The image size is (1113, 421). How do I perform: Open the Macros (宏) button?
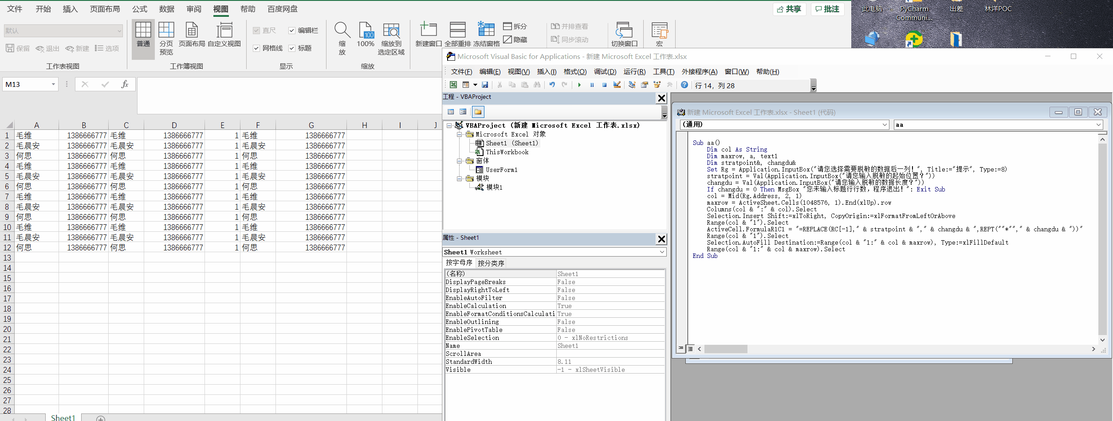point(660,35)
